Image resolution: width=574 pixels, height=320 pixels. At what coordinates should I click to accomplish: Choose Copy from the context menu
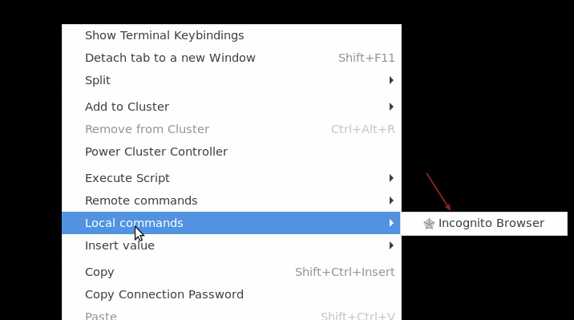pyautogui.click(x=232, y=272)
